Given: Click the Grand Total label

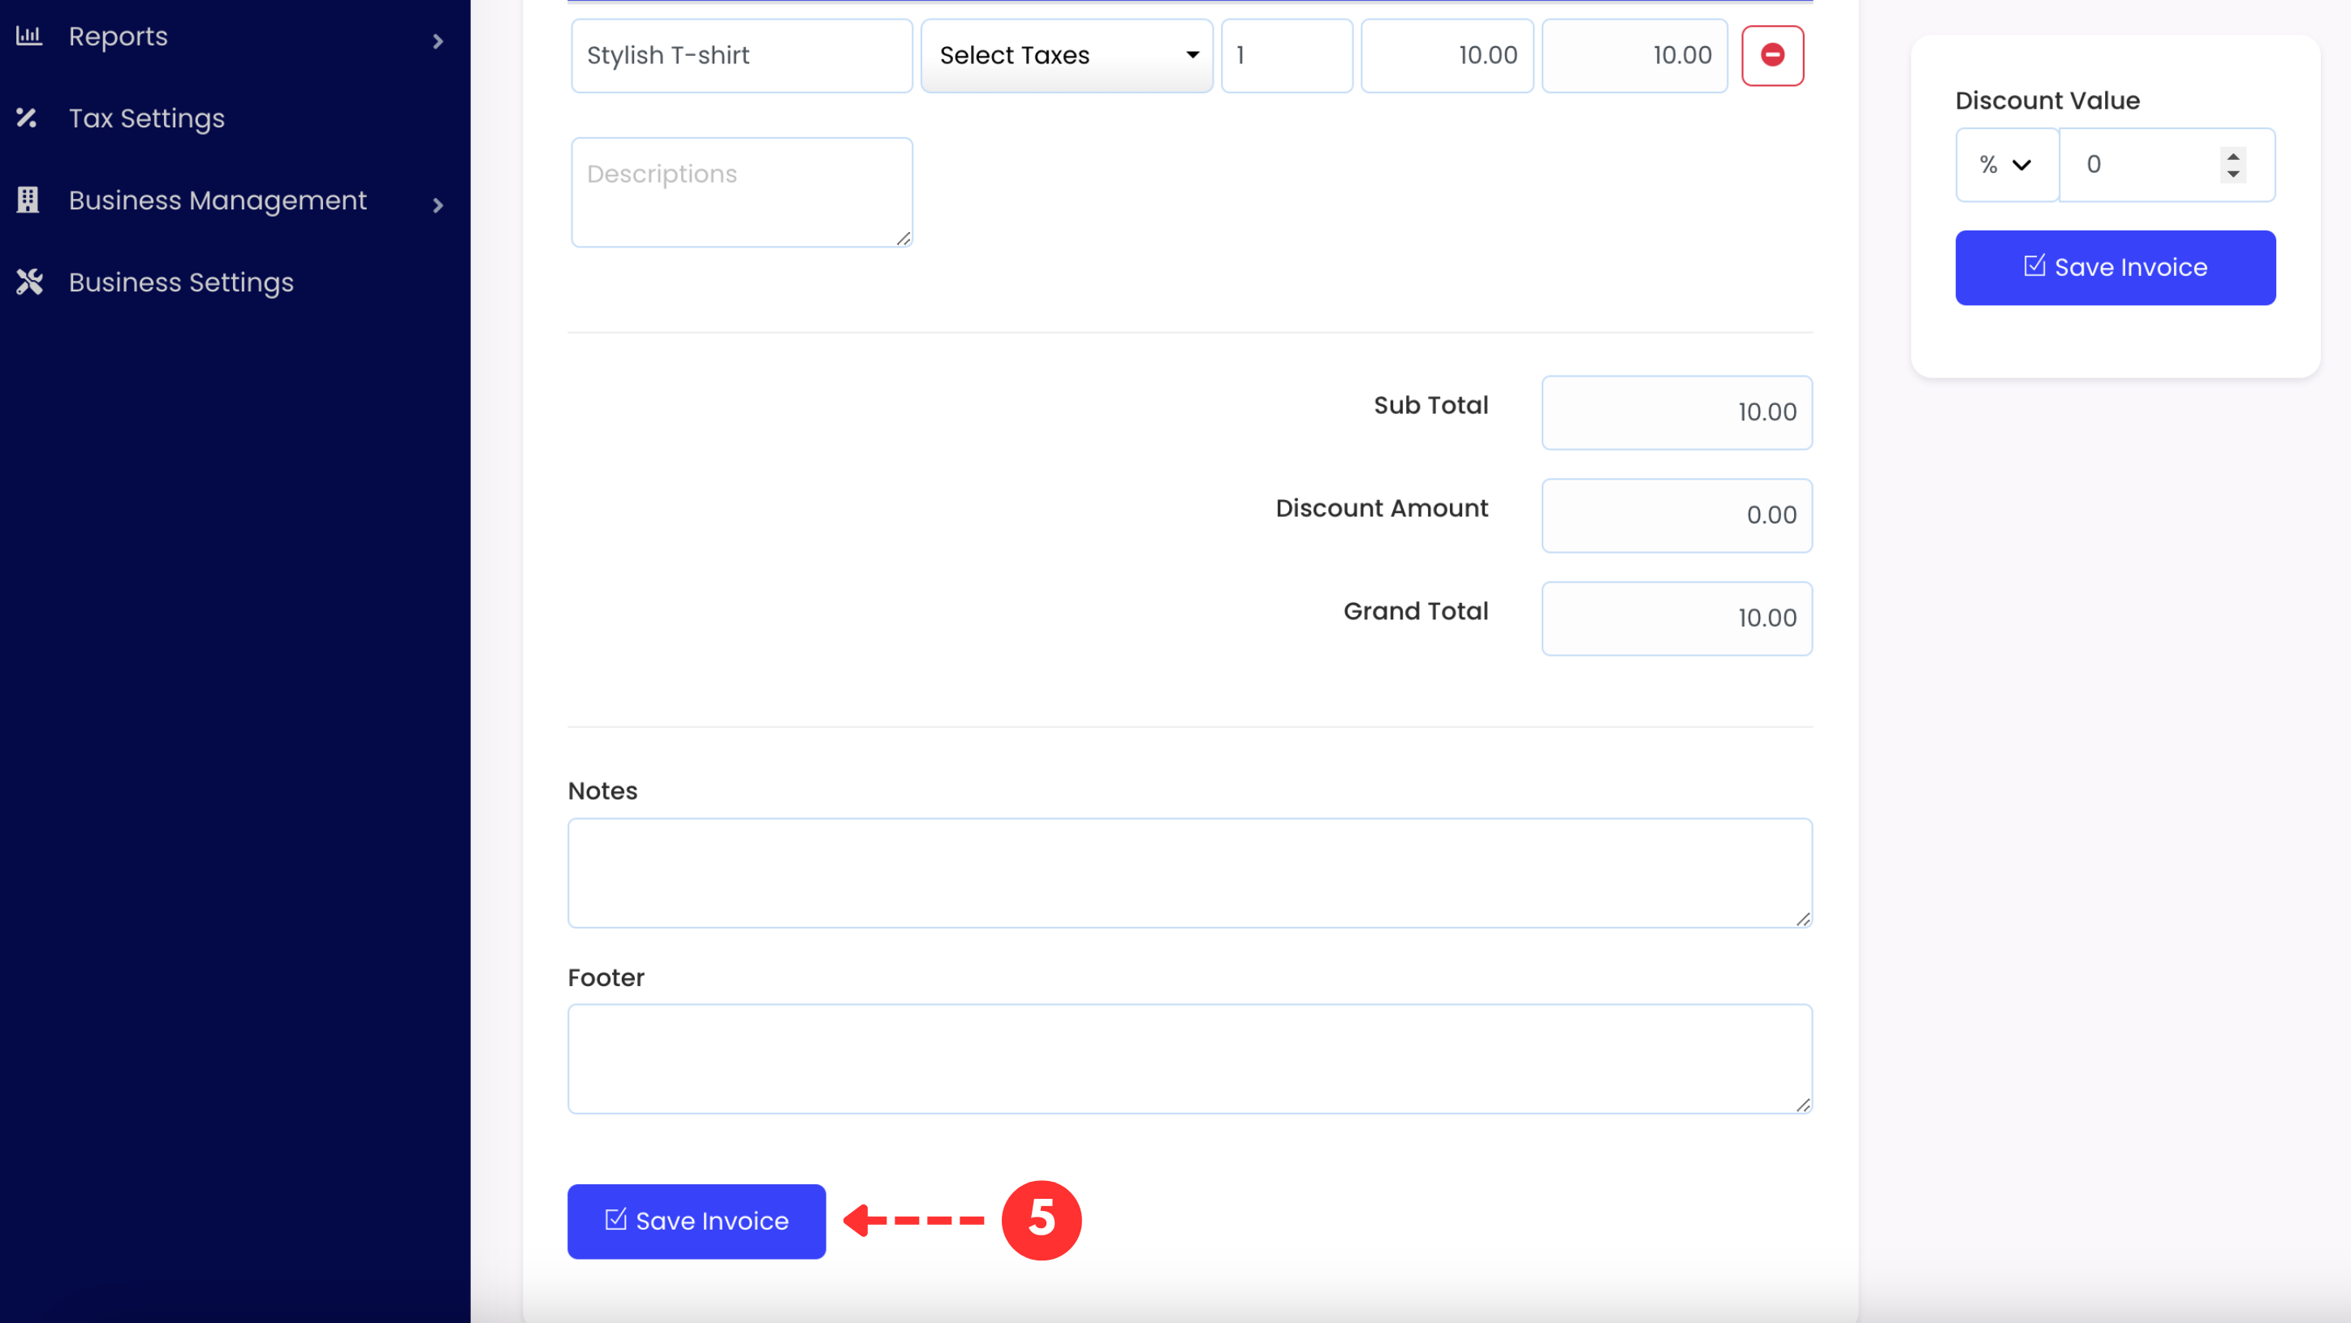Looking at the screenshot, I should tap(1416, 611).
